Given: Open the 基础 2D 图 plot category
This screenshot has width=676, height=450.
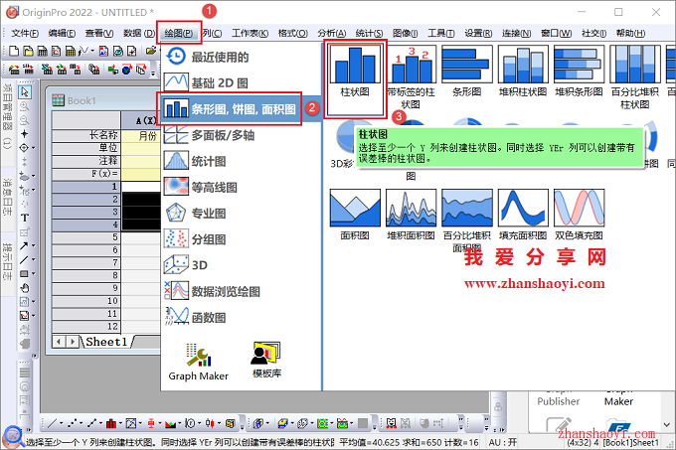Looking at the screenshot, I should tap(241, 82).
